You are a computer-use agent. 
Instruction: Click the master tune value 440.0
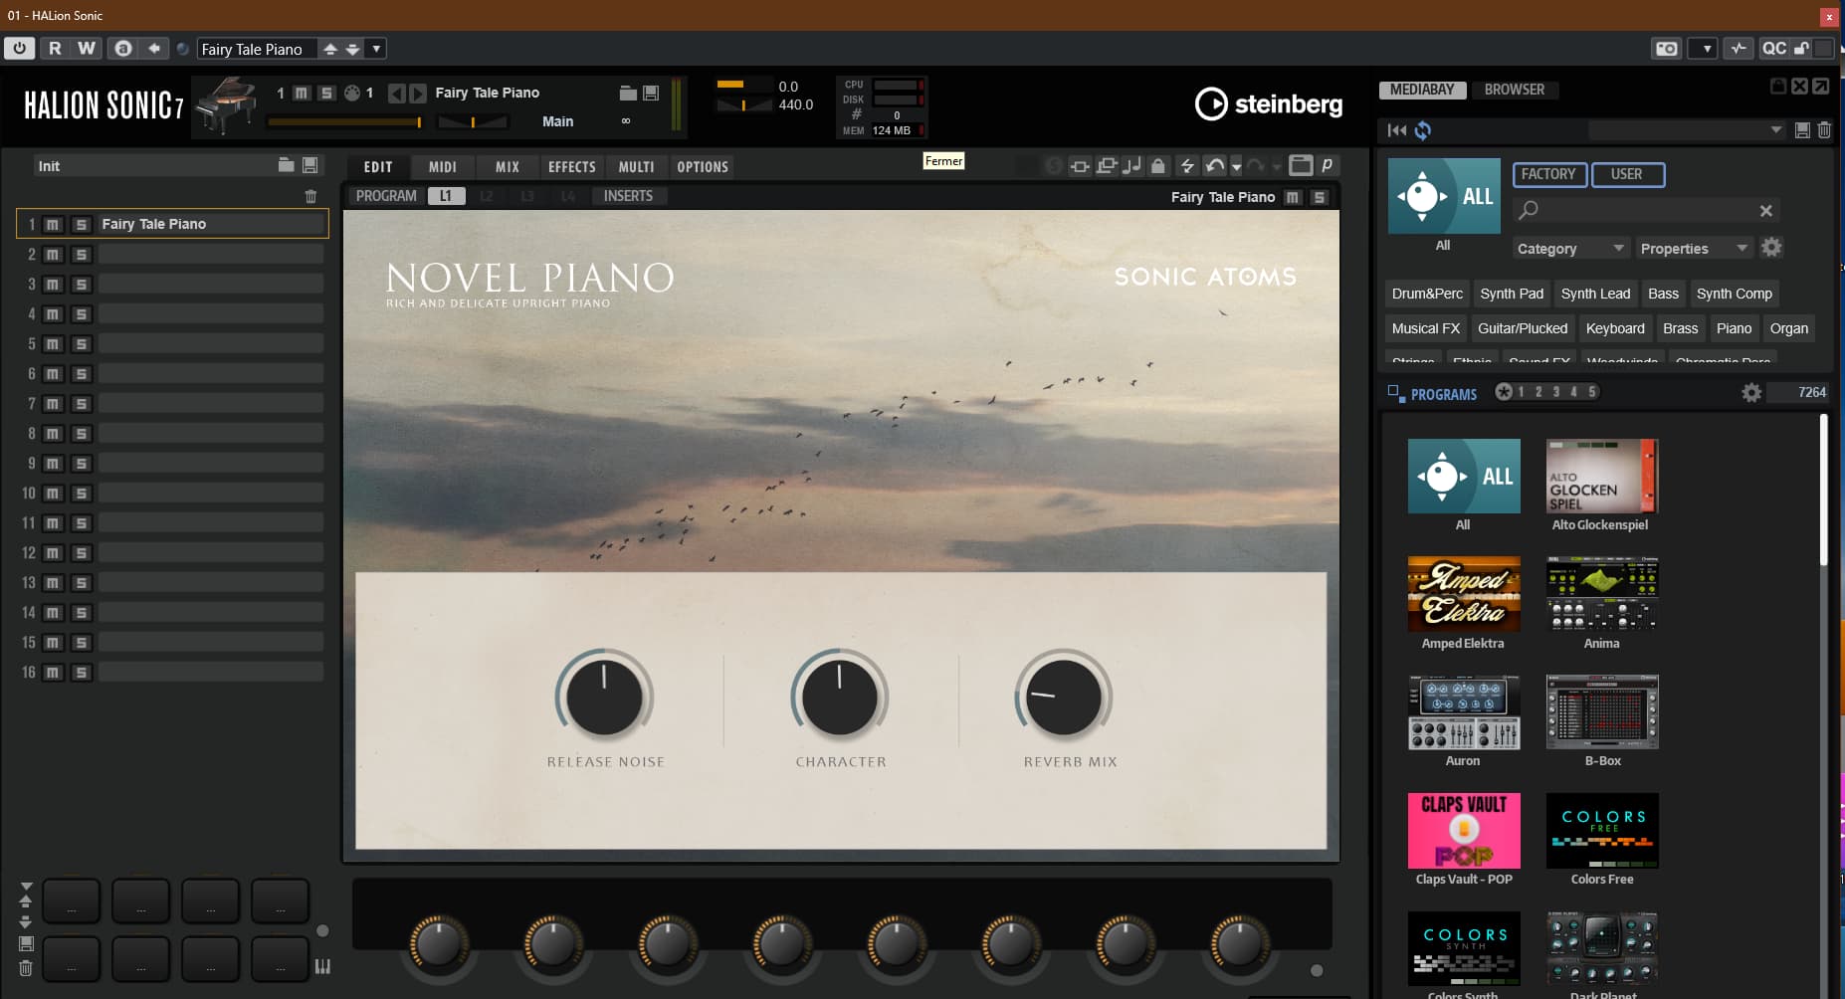point(795,104)
